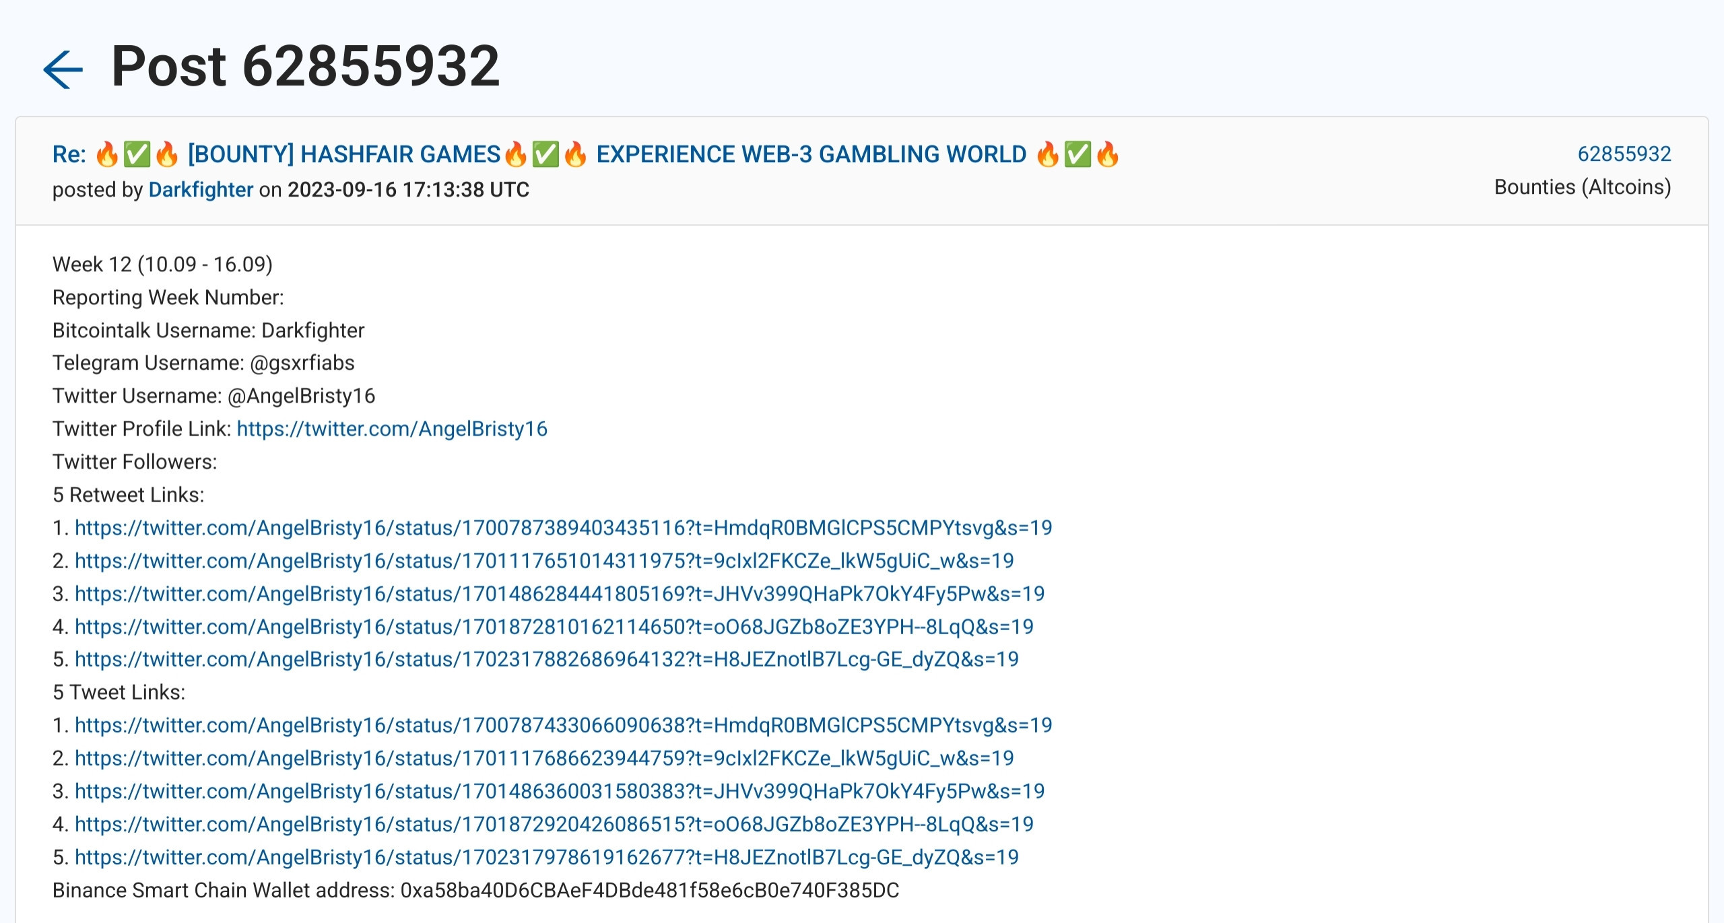Image resolution: width=1724 pixels, height=923 pixels.
Task: Open retweet link ending 1701486284441805169
Action: tap(560, 594)
